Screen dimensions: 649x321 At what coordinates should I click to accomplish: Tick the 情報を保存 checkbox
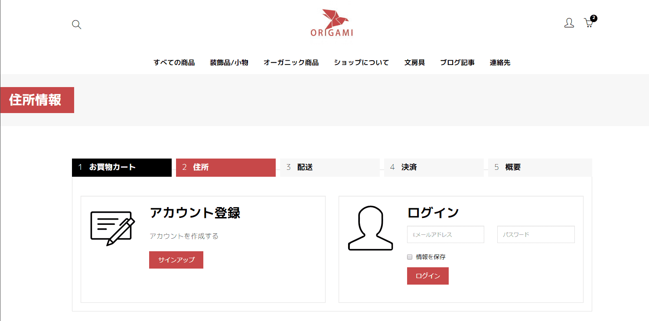[x=410, y=257]
